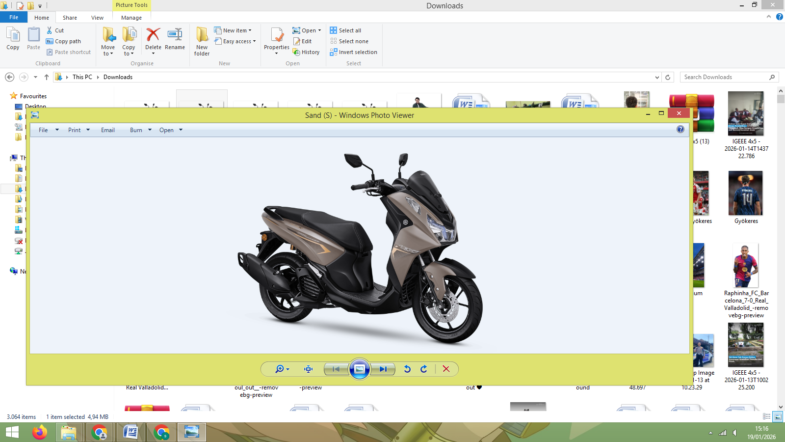
Task: Open the Open menu in Photo Viewer
Action: pos(171,130)
